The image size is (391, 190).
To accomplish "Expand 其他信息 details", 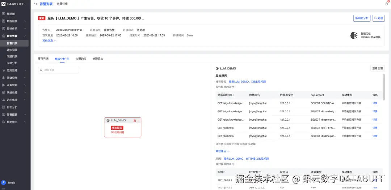I will pyautogui.click(x=49, y=40).
